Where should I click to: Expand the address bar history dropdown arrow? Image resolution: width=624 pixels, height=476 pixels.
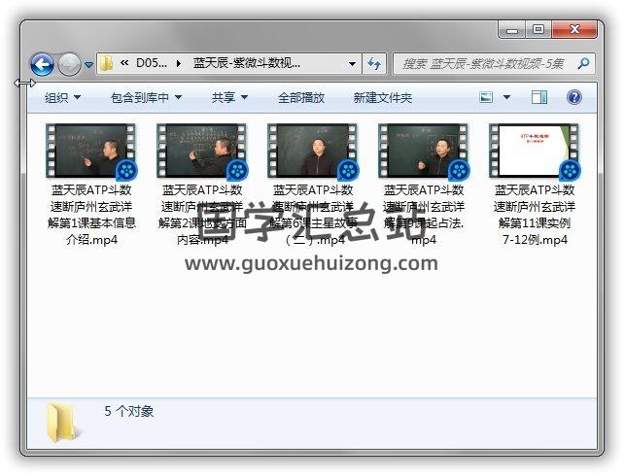pos(352,63)
